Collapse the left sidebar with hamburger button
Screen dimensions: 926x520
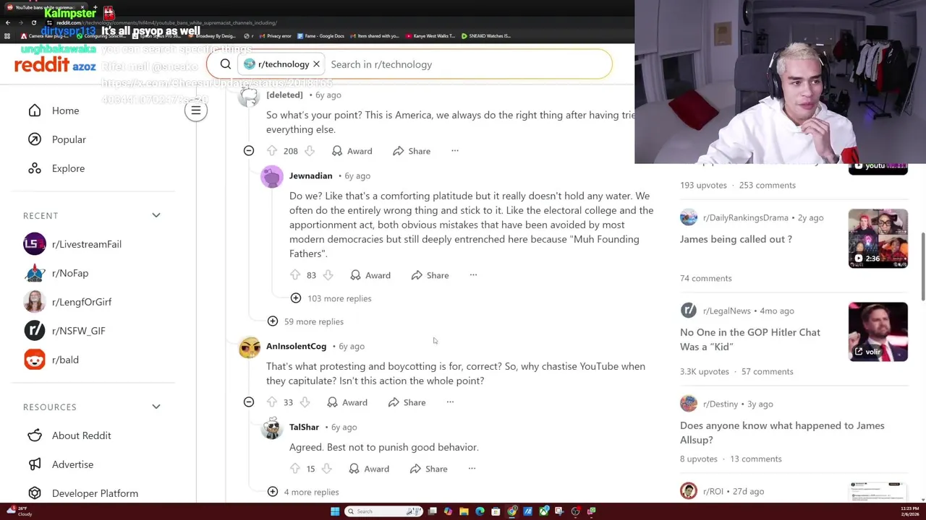pyautogui.click(x=195, y=110)
